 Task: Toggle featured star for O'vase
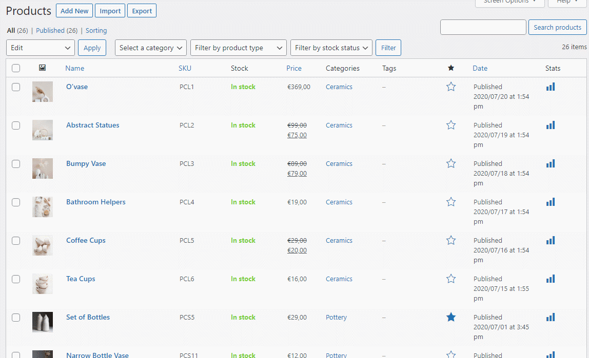pos(451,87)
